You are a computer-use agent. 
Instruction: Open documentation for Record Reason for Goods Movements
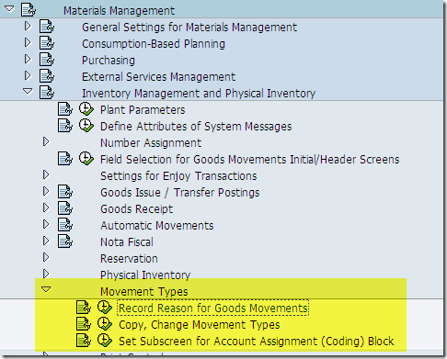(x=84, y=308)
